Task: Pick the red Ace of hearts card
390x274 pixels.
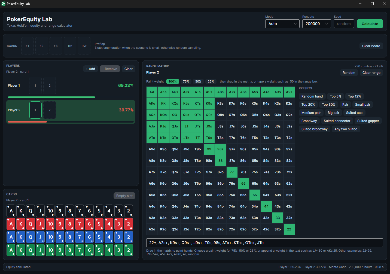Action: (11, 224)
